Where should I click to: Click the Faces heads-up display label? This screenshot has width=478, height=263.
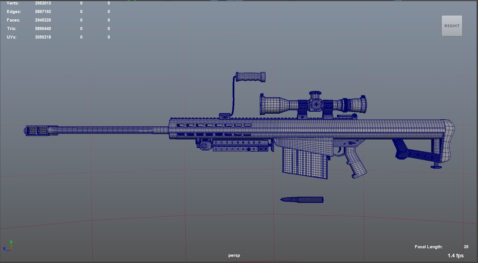(13, 20)
